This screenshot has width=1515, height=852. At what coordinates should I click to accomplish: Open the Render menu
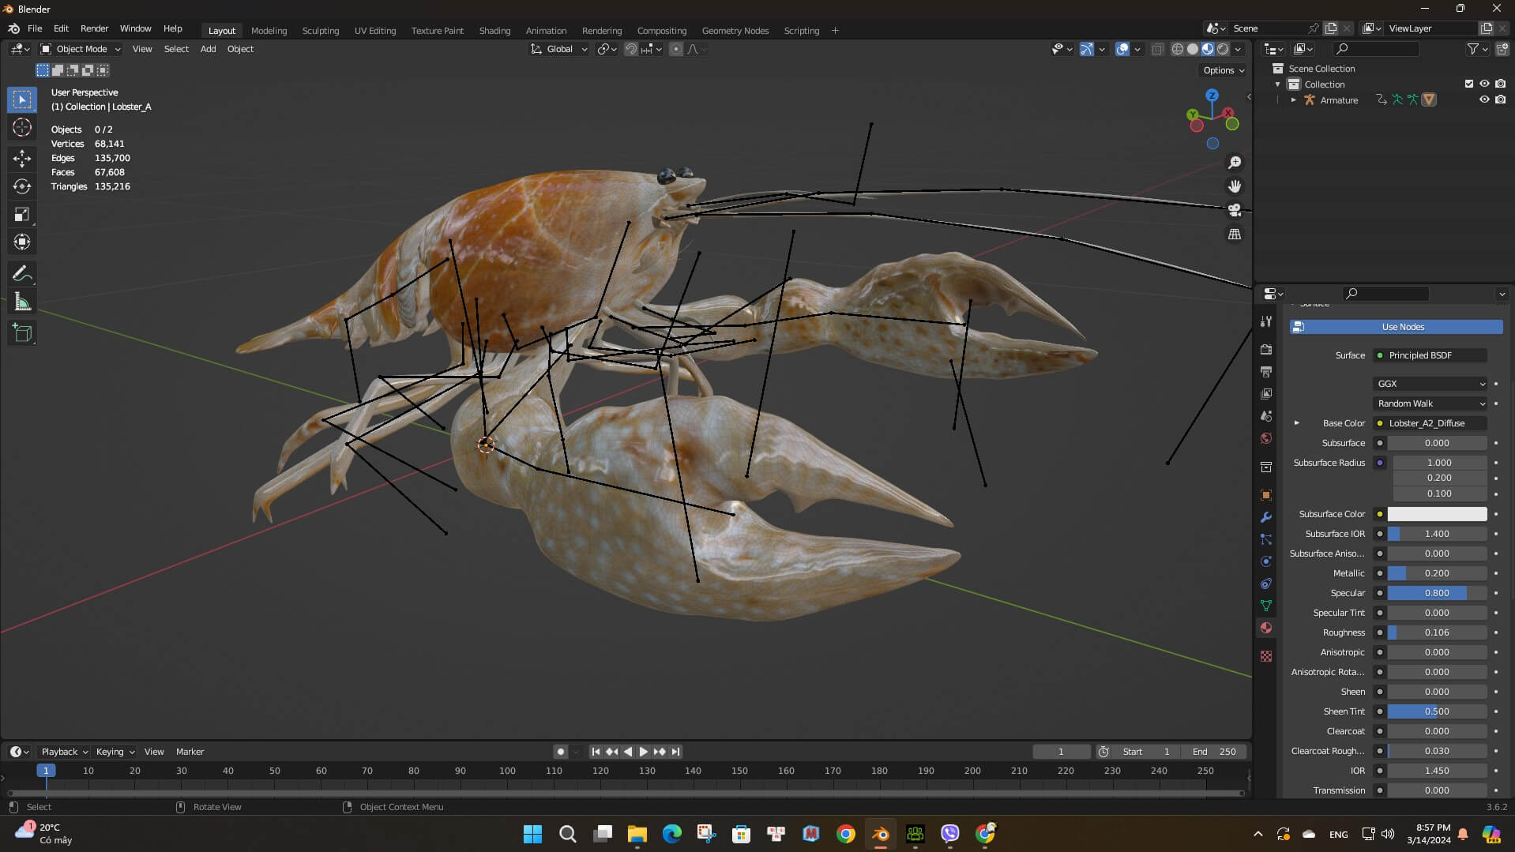(x=94, y=28)
